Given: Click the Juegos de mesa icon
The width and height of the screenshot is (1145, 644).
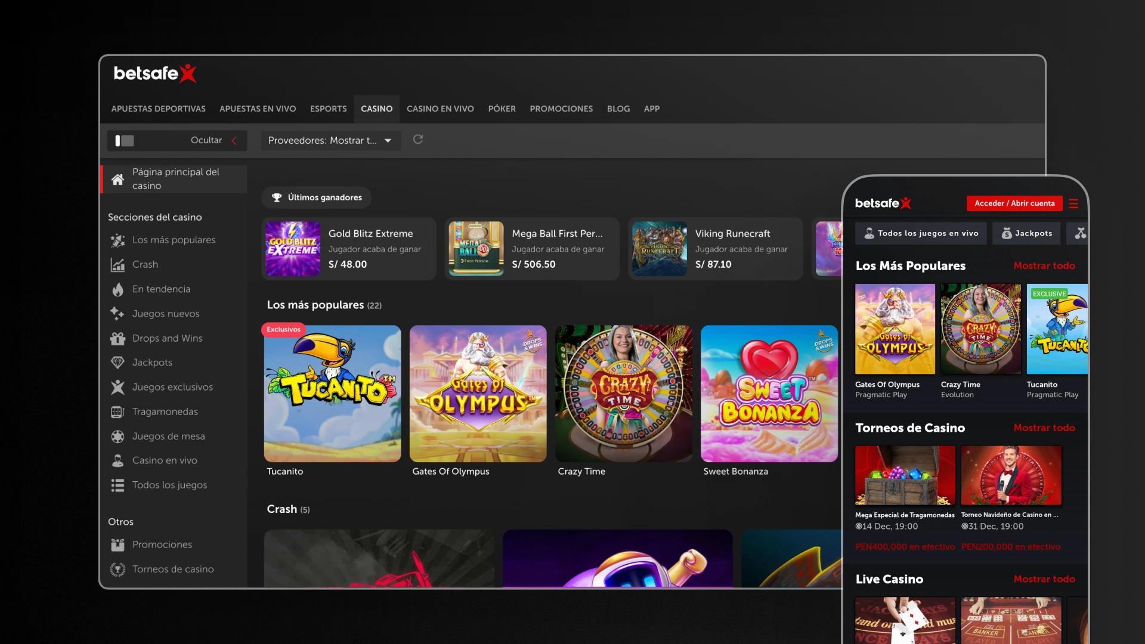Looking at the screenshot, I should pyautogui.click(x=117, y=436).
